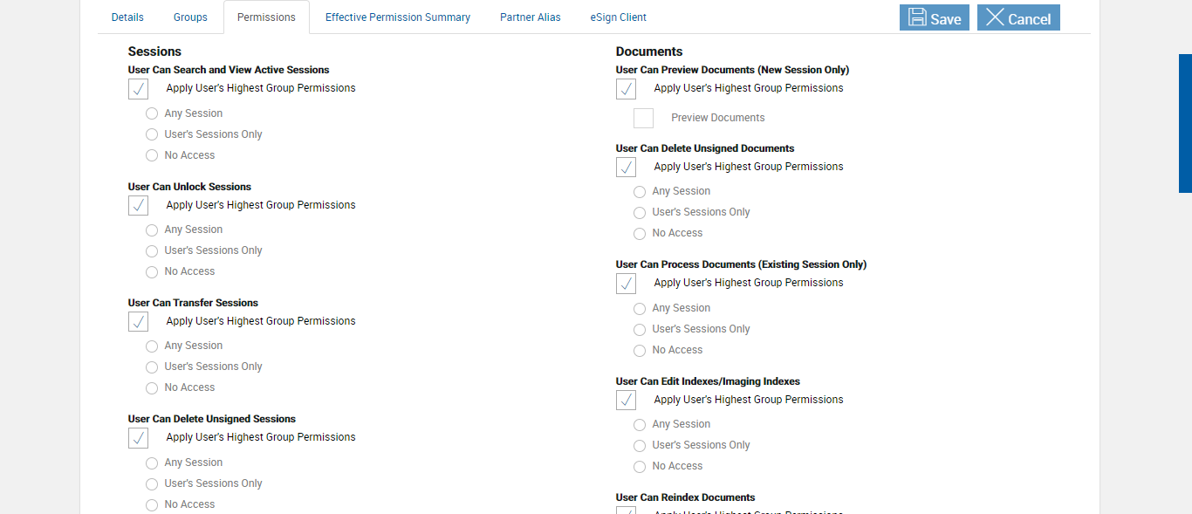Open the Groups tab
This screenshot has height=514, width=1192.
point(190,17)
